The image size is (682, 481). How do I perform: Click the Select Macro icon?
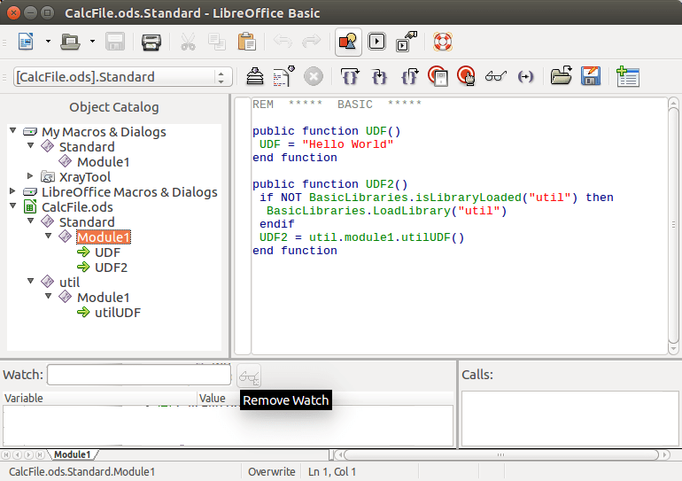(376, 42)
